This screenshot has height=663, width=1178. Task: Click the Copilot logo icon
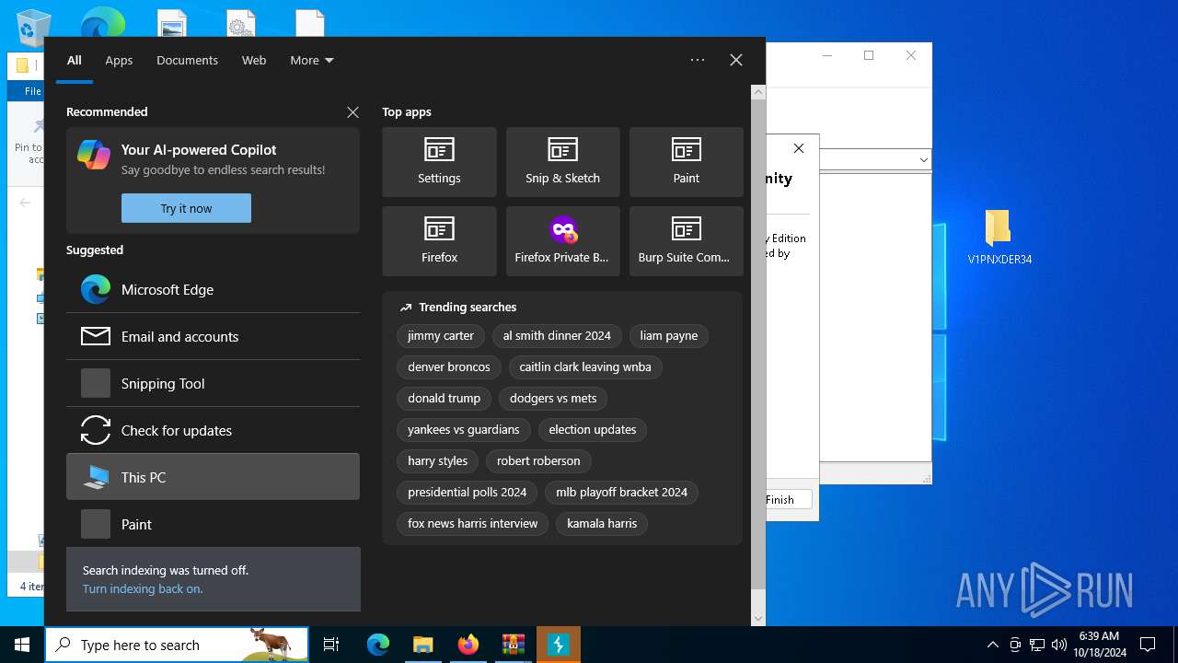[x=94, y=155]
